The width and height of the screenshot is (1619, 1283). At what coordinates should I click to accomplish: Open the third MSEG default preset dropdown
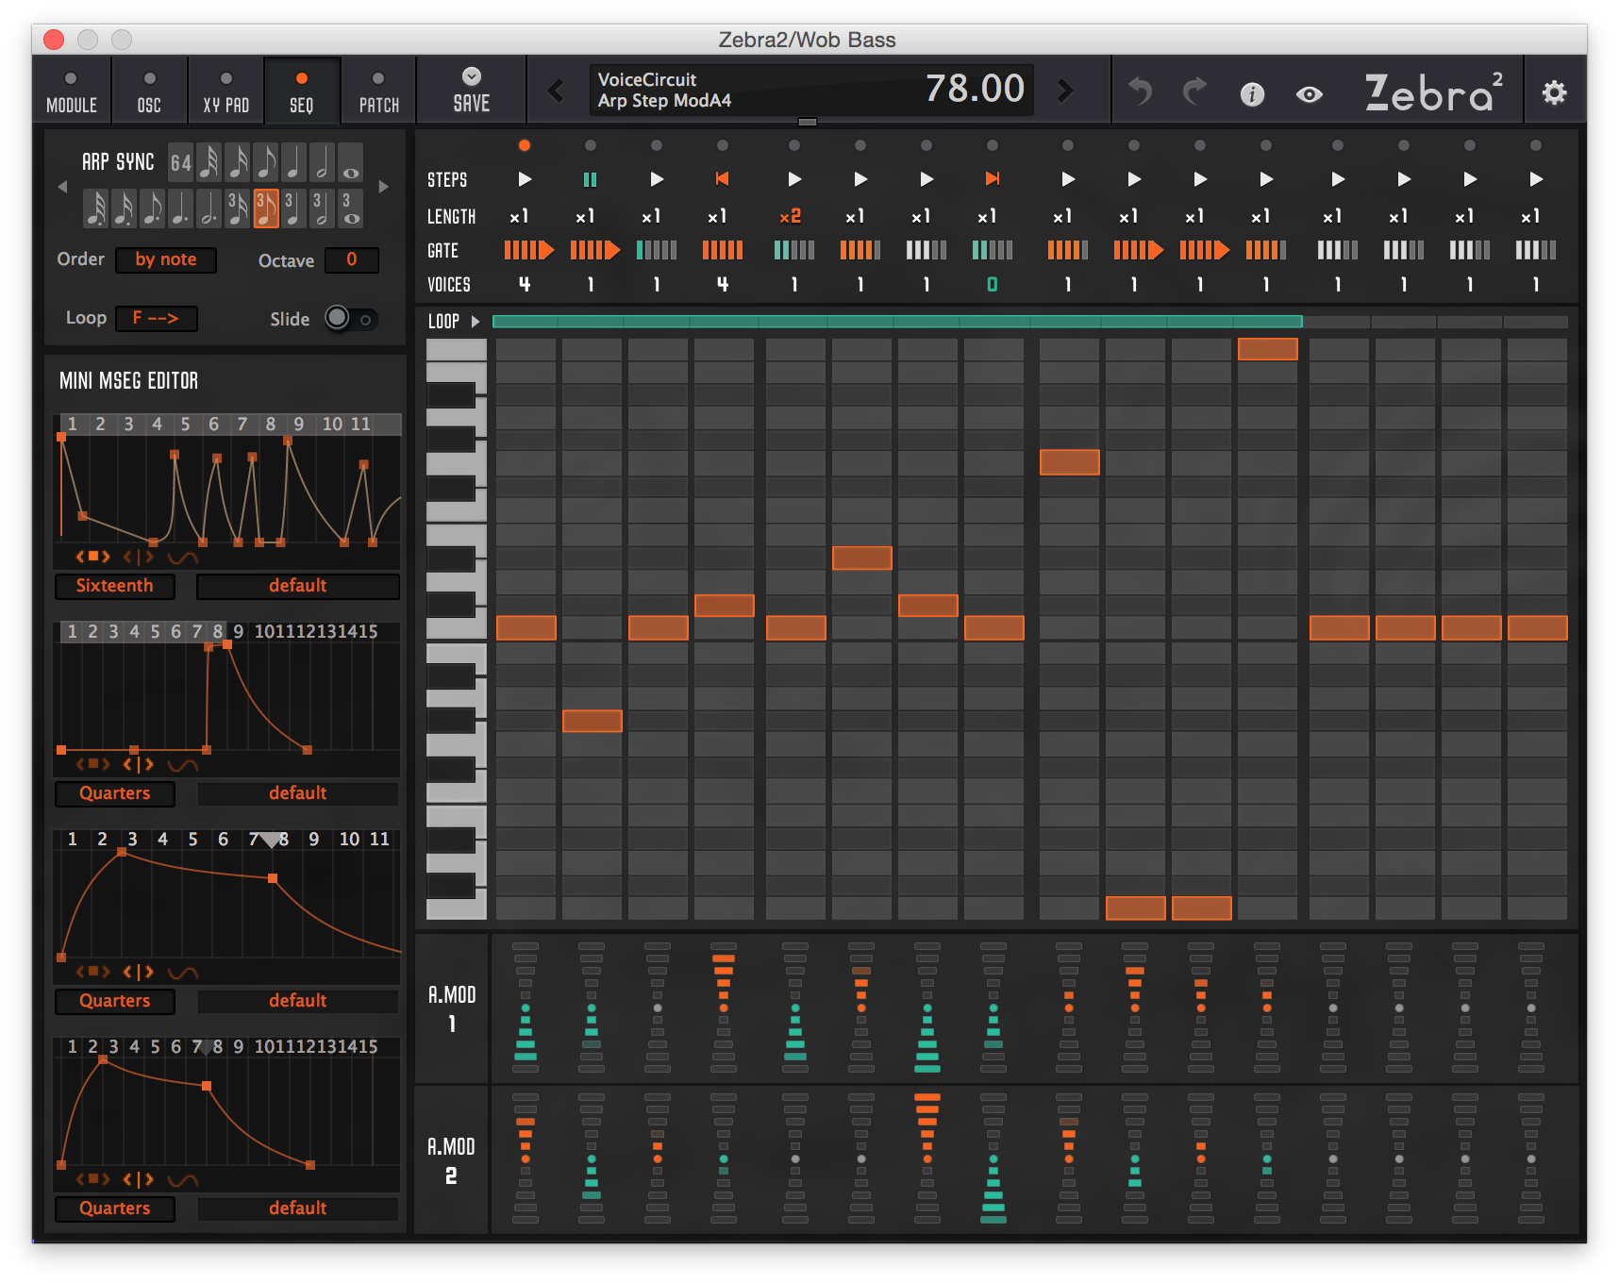298,1001
